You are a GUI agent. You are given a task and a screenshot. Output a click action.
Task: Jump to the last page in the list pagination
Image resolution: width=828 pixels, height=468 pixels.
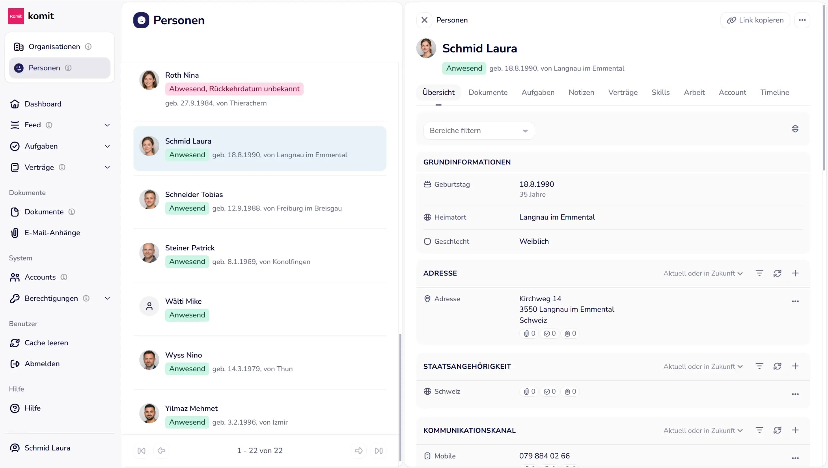379,451
